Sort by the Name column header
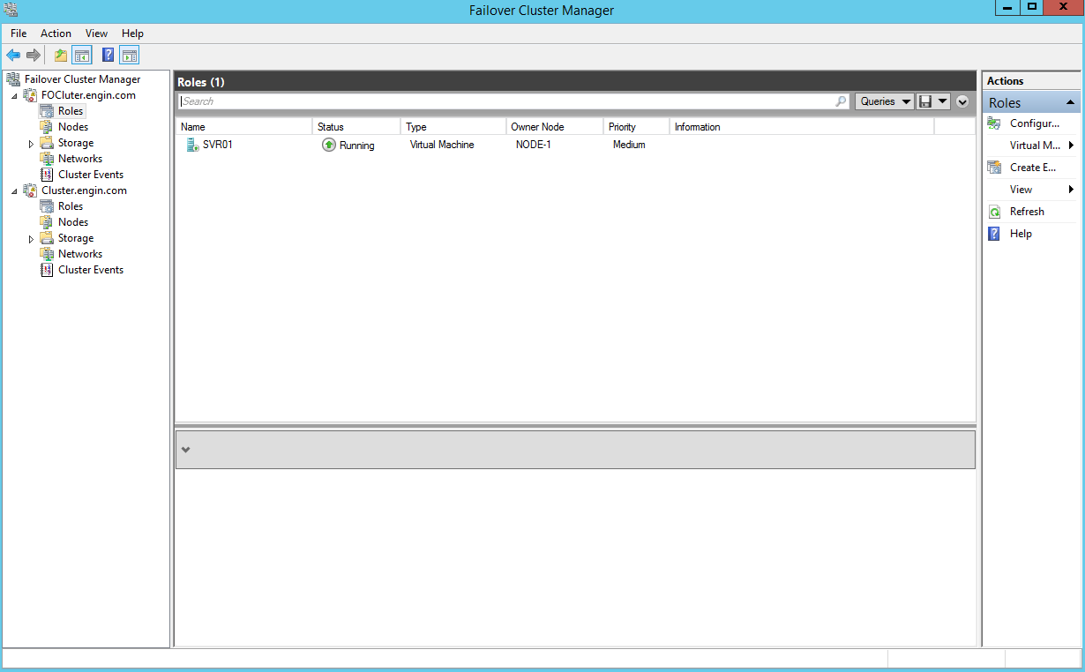The image size is (1085, 672). [244, 127]
